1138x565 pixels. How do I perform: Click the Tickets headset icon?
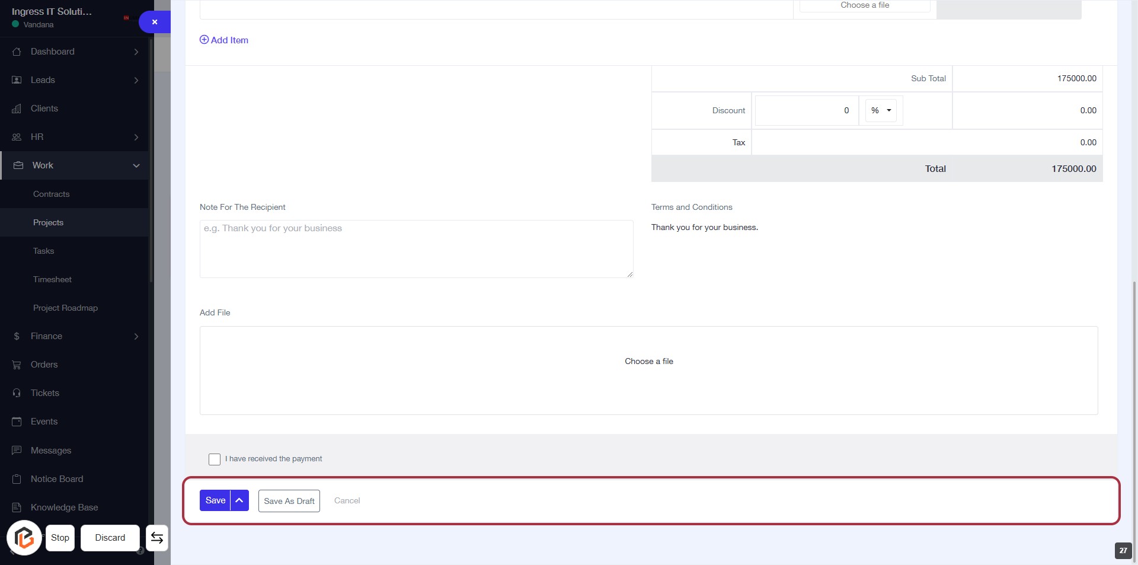click(17, 393)
